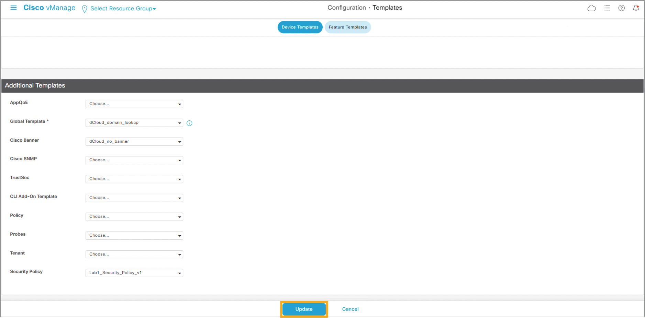
Task: Click the Update button
Action: pyautogui.click(x=304, y=309)
